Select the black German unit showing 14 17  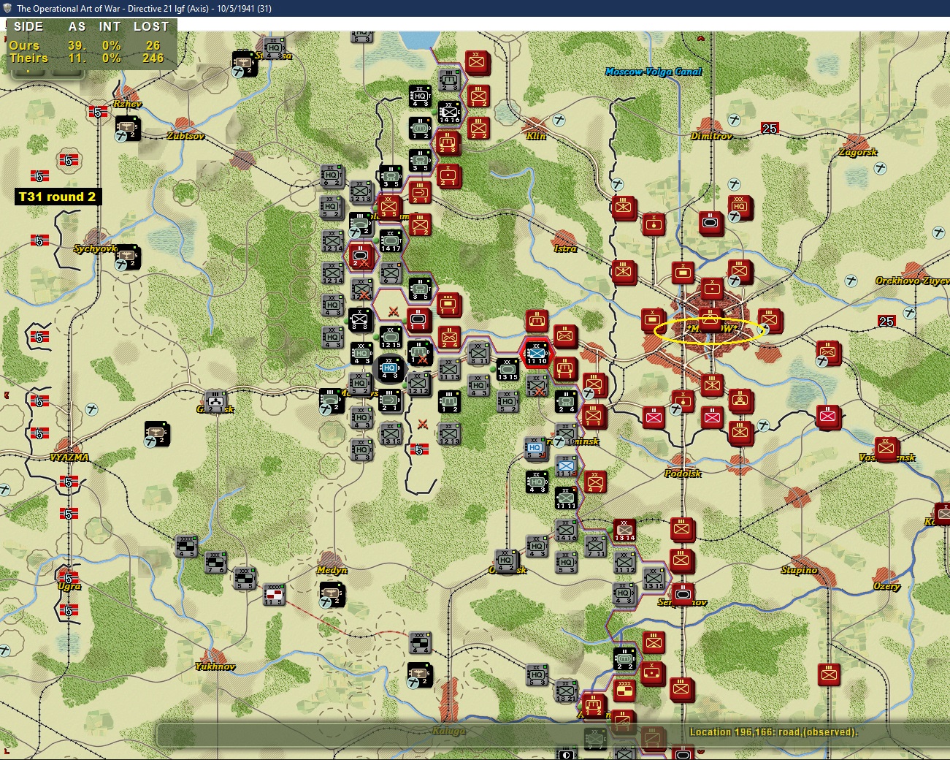pos(391,240)
